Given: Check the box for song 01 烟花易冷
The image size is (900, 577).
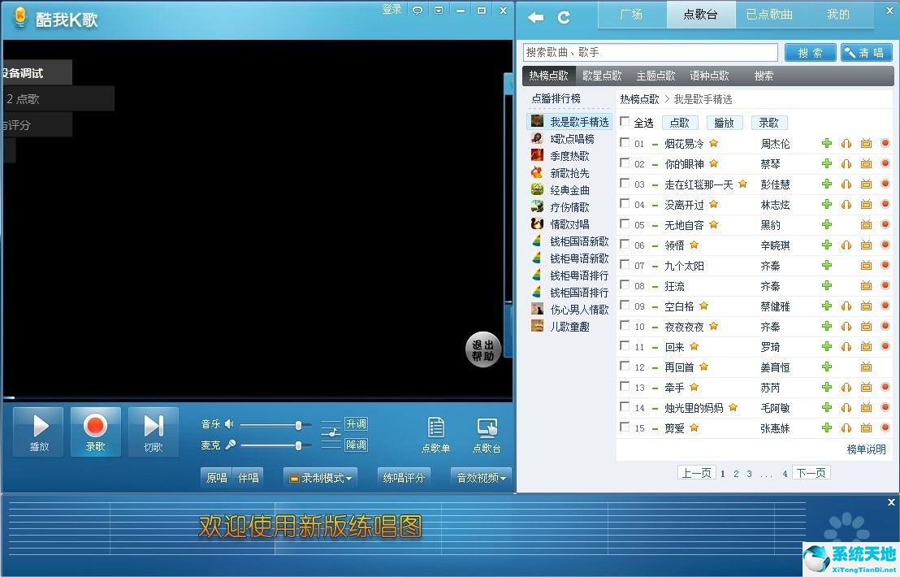Looking at the screenshot, I should click(x=625, y=142).
